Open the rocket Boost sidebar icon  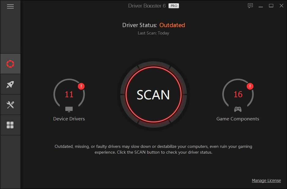point(10,84)
